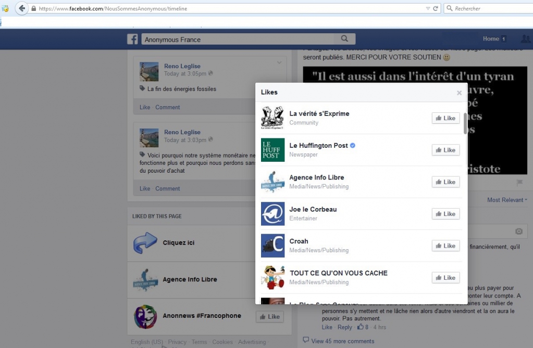Open La vérité s'Exprime page name link
Image resolution: width=533 pixels, height=348 pixels.
coord(319,114)
